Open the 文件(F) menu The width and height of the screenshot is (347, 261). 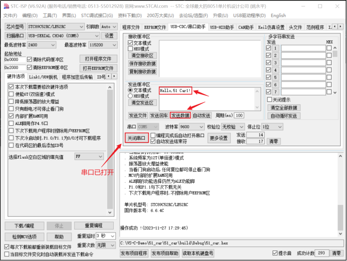pyautogui.click(x=10, y=15)
